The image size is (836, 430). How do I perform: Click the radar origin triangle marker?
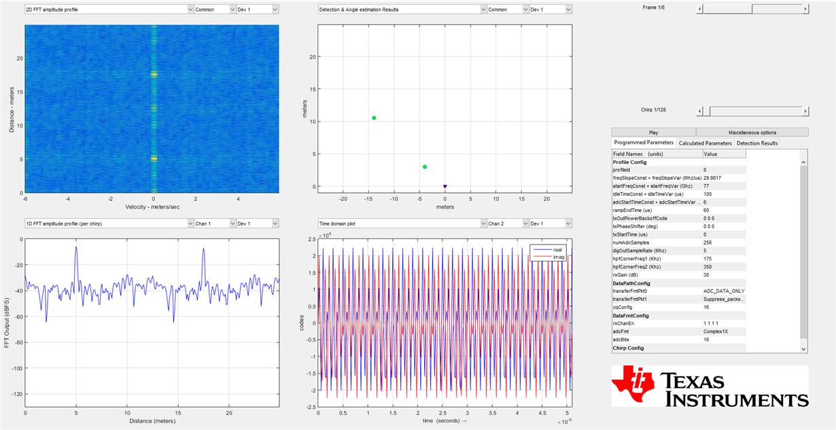(x=445, y=186)
